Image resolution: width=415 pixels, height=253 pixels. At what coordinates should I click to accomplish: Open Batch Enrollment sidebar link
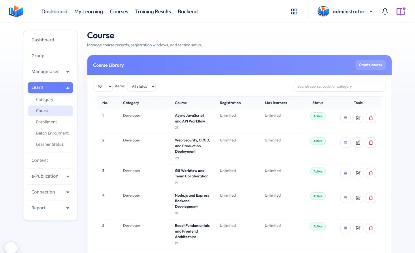coord(52,133)
